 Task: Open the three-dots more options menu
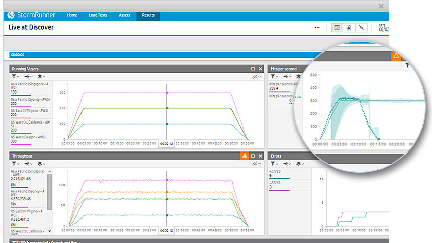pyautogui.click(x=317, y=27)
